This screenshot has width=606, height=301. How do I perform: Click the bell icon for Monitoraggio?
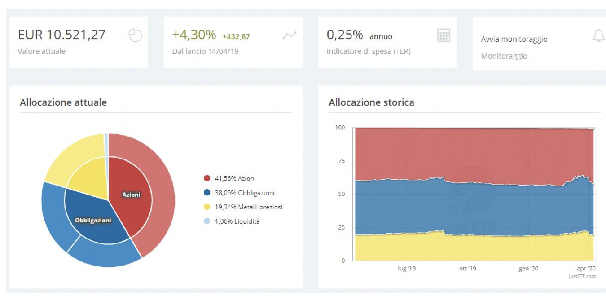coord(598,36)
